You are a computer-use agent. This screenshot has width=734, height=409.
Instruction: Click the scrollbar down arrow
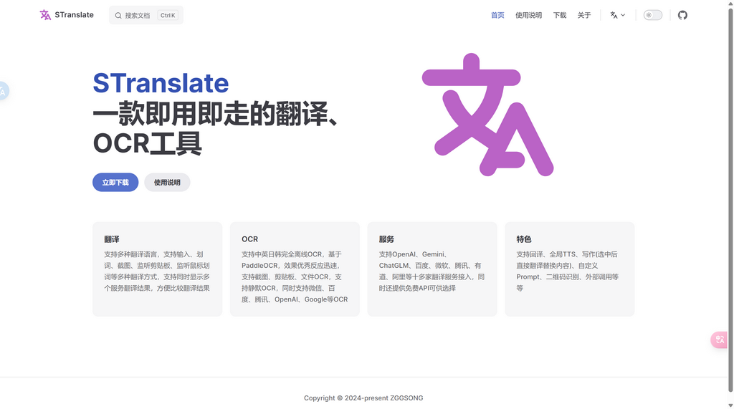click(730, 405)
